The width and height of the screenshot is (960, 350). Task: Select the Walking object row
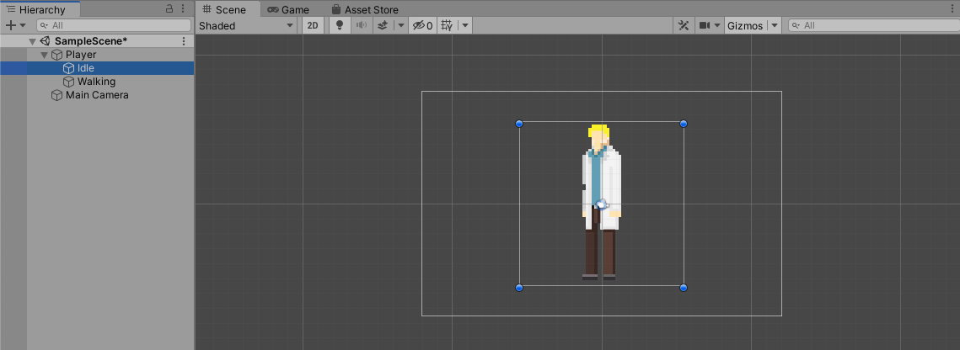pyautogui.click(x=97, y=82)
